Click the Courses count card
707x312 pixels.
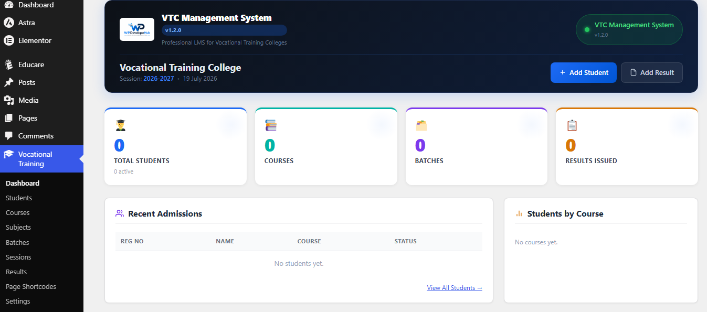tap(326, 146)
